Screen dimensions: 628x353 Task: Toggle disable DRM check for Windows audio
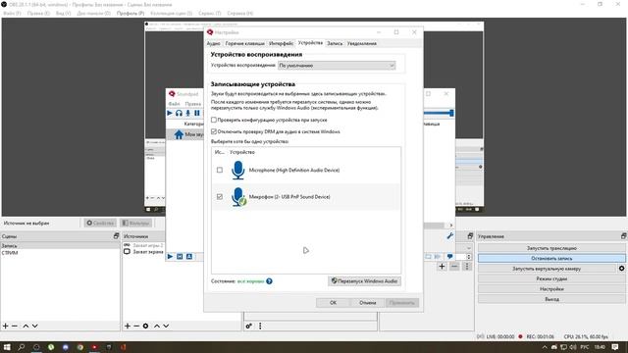[x=214, y=131]
